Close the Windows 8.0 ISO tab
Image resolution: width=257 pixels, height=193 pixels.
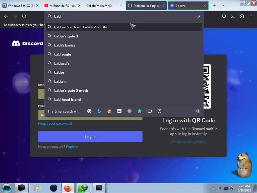(37, 6)
